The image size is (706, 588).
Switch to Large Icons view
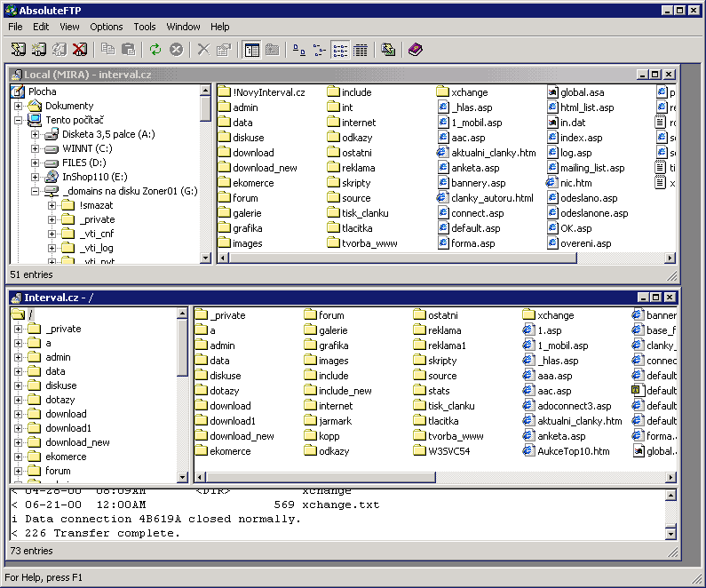point(299,50)
